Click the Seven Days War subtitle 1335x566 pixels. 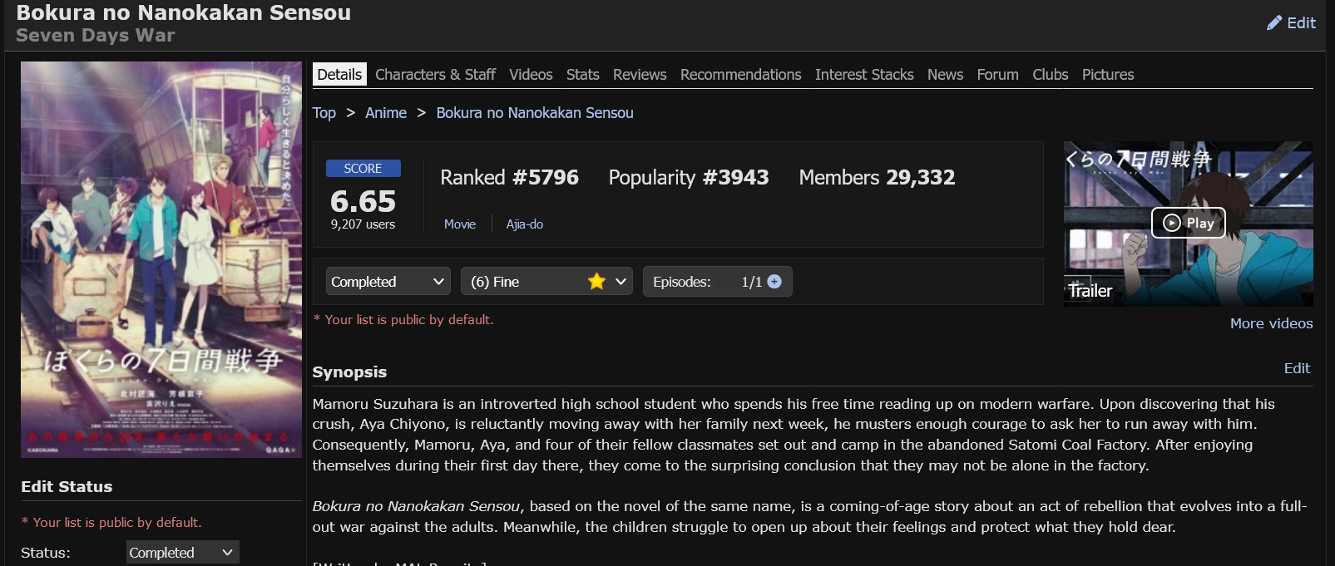(96, 36)
